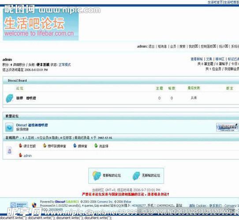Open the Discuz! allied forum link
Image resolution: width=239 pixels, height=220 pixels.
(x=32, y=125)
